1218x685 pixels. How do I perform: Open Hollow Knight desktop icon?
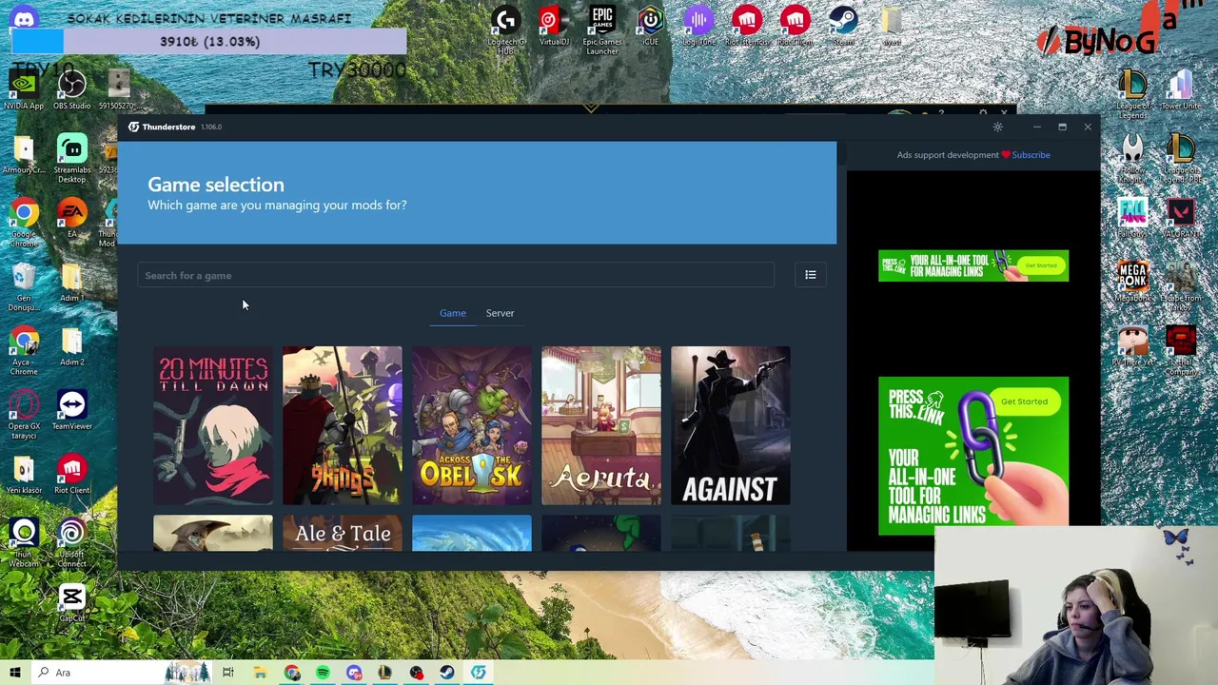click(1132, 159)
